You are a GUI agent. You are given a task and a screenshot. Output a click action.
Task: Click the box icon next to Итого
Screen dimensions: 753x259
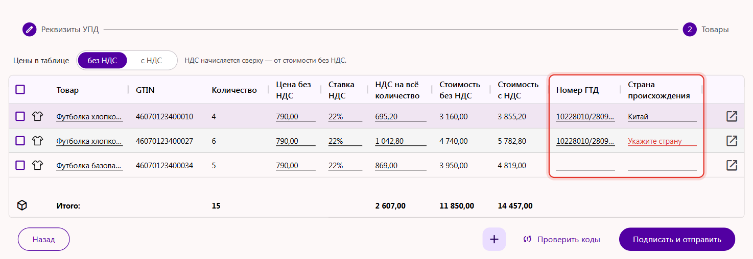tap(22, 205)
